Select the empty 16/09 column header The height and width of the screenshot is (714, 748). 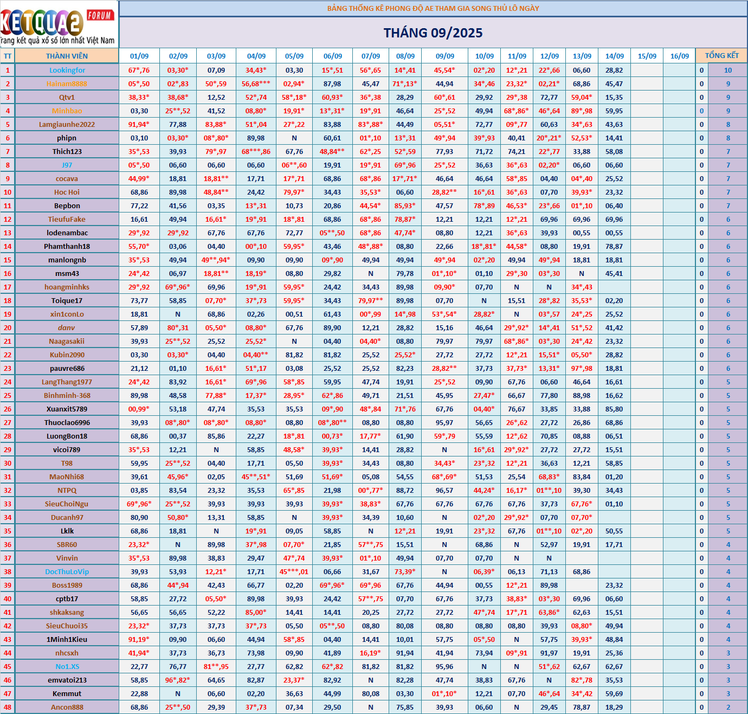tap(679, 56)
